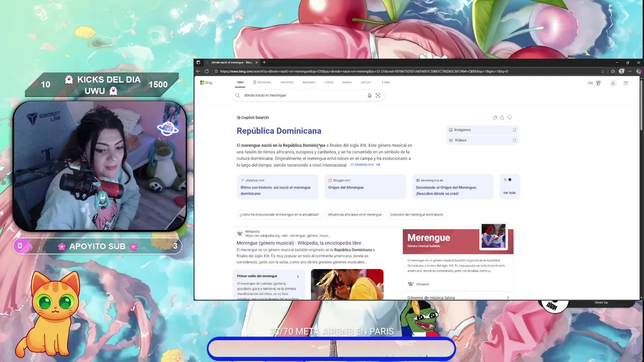Open the Videos side card
The width and height of the screenshot is (644, 362).
(x=482, y=140)
